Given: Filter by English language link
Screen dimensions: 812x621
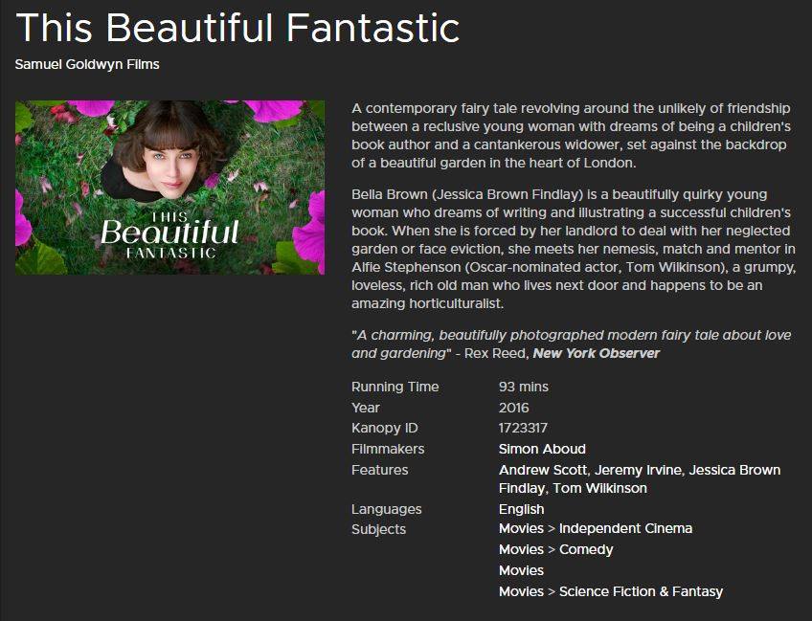Looking at the screenshot, I should click(522, 509).
